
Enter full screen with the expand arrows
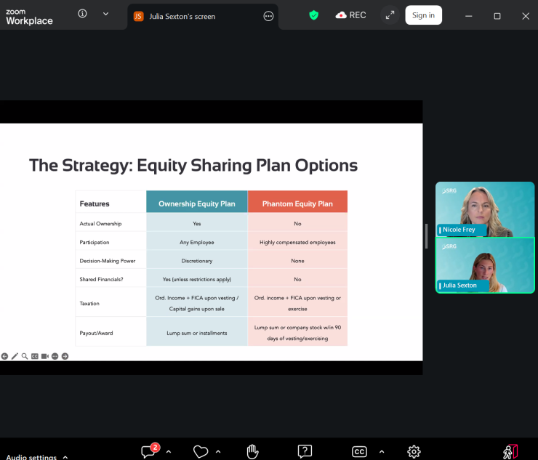pyautogui.click(x=390, y=15)
